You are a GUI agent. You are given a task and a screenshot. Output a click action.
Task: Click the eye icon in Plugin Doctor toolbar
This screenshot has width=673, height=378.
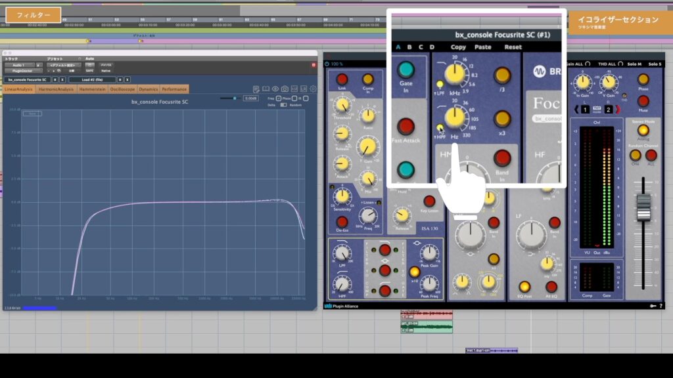275,89
